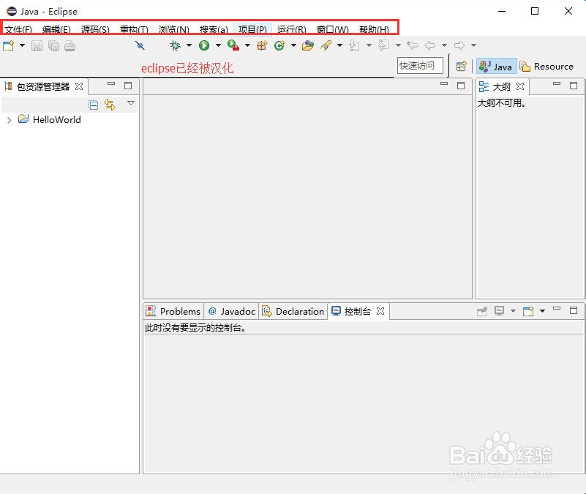This screenshot has width=586, height=494.
Task: Switch to the Java perspective
Action: coord(496,66)
